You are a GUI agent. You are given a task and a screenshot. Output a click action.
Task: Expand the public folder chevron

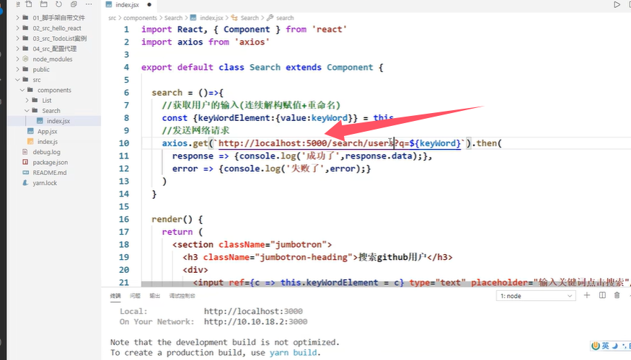click(x=18, y=69)
